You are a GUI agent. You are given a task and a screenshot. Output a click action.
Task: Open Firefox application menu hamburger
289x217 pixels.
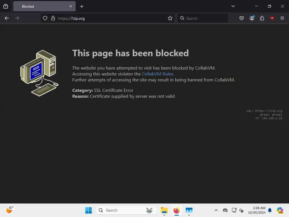point(282,18)
